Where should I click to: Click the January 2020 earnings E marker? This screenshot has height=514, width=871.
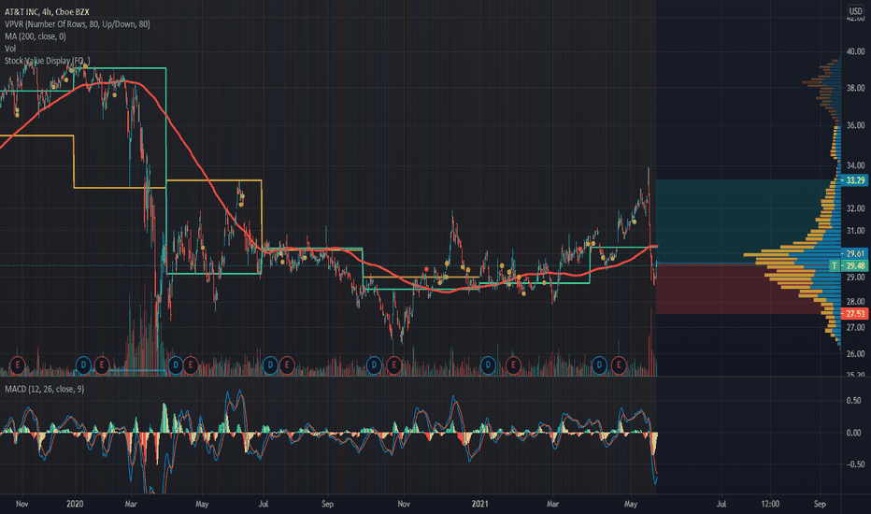coord(101,365)
